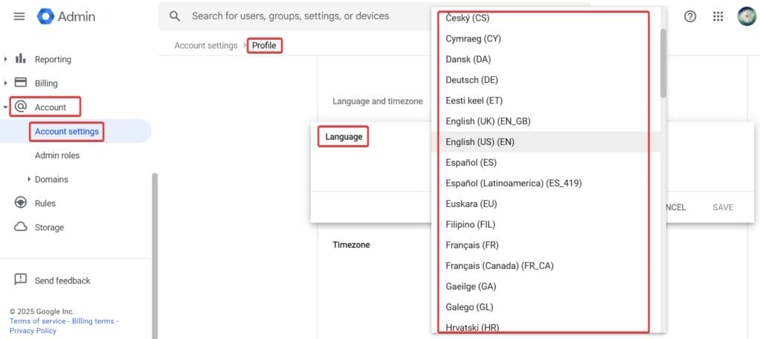760x339 pixels.
Task: Click the Billing card icon
Action: tap(20, 83)
